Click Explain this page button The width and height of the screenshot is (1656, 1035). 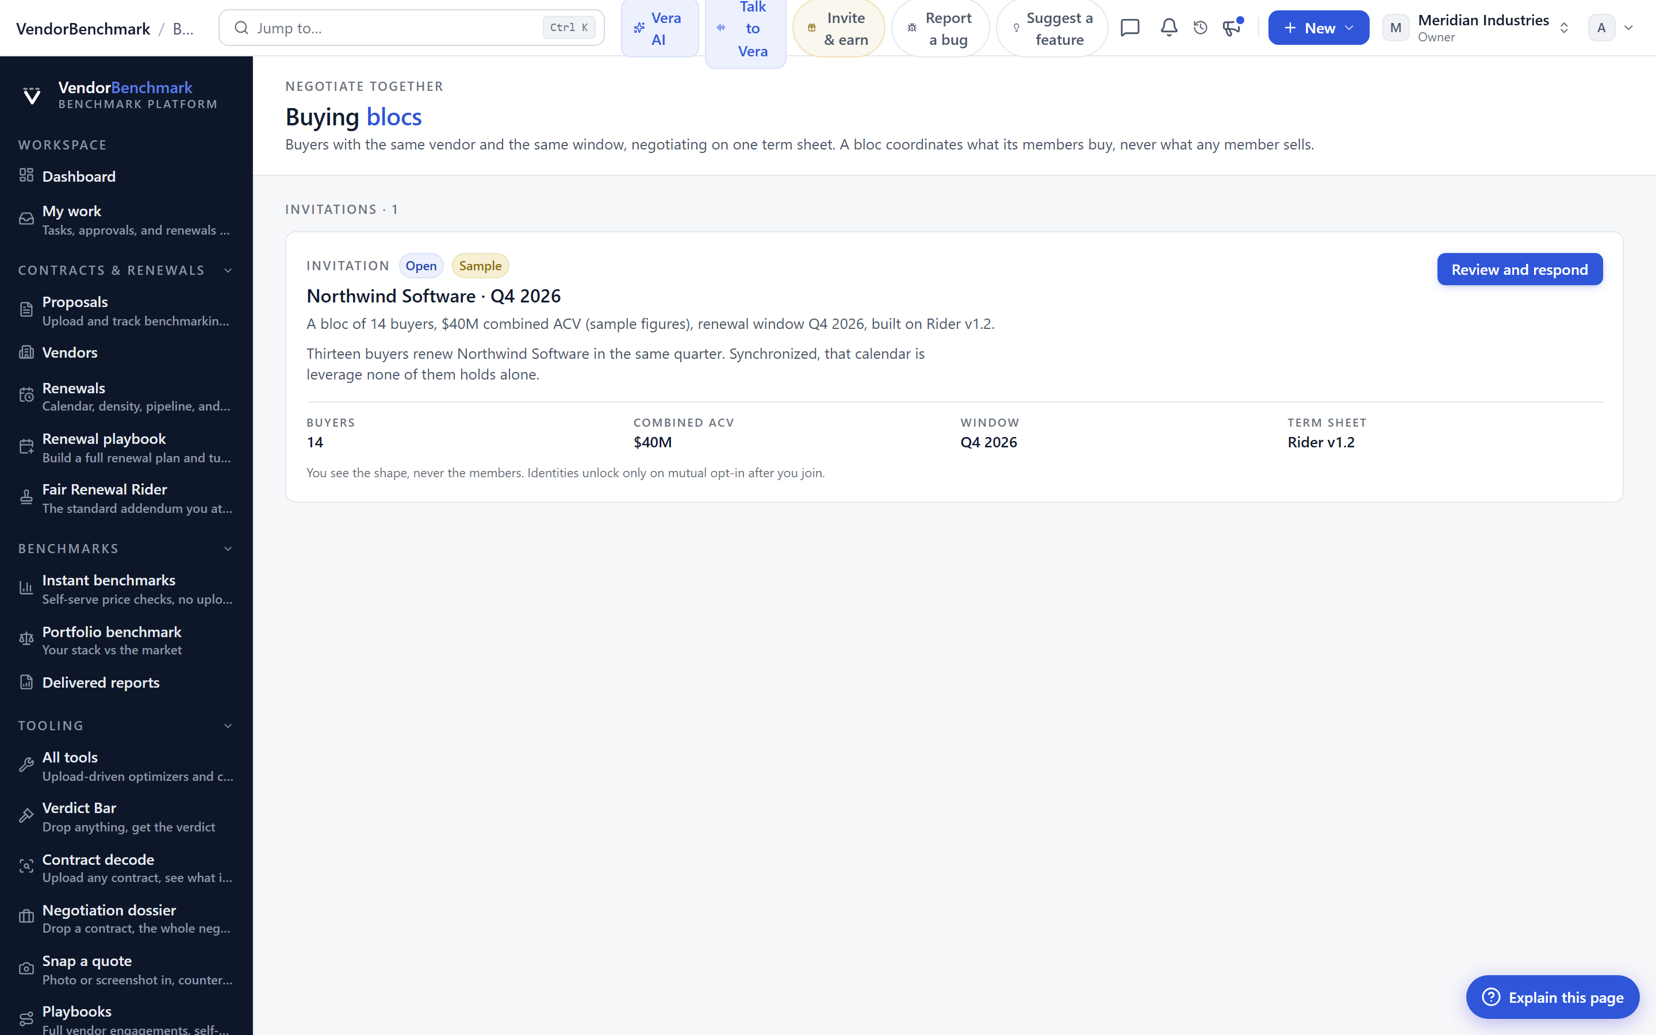pos(1552,996)
